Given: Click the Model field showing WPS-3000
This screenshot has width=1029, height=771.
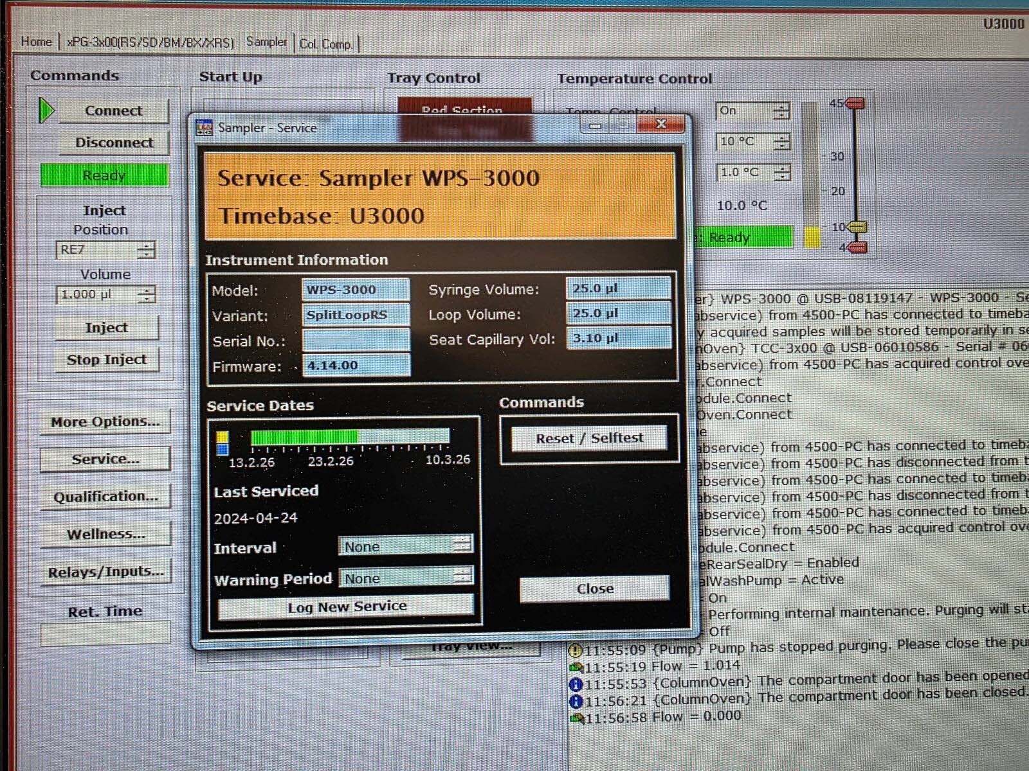Looking at the screenshot, I should click(x=356, y=290).
